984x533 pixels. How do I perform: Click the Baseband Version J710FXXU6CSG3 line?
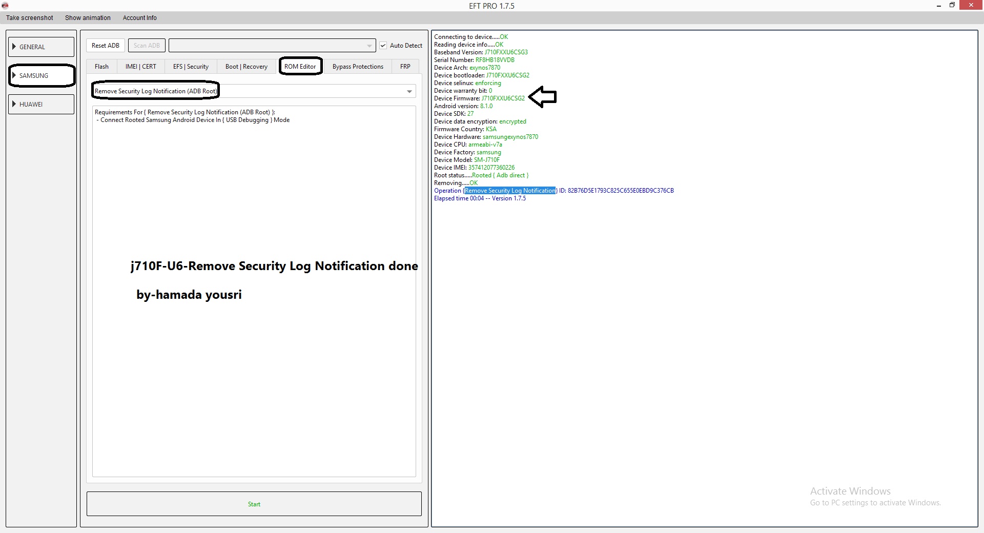pos(481,52)
